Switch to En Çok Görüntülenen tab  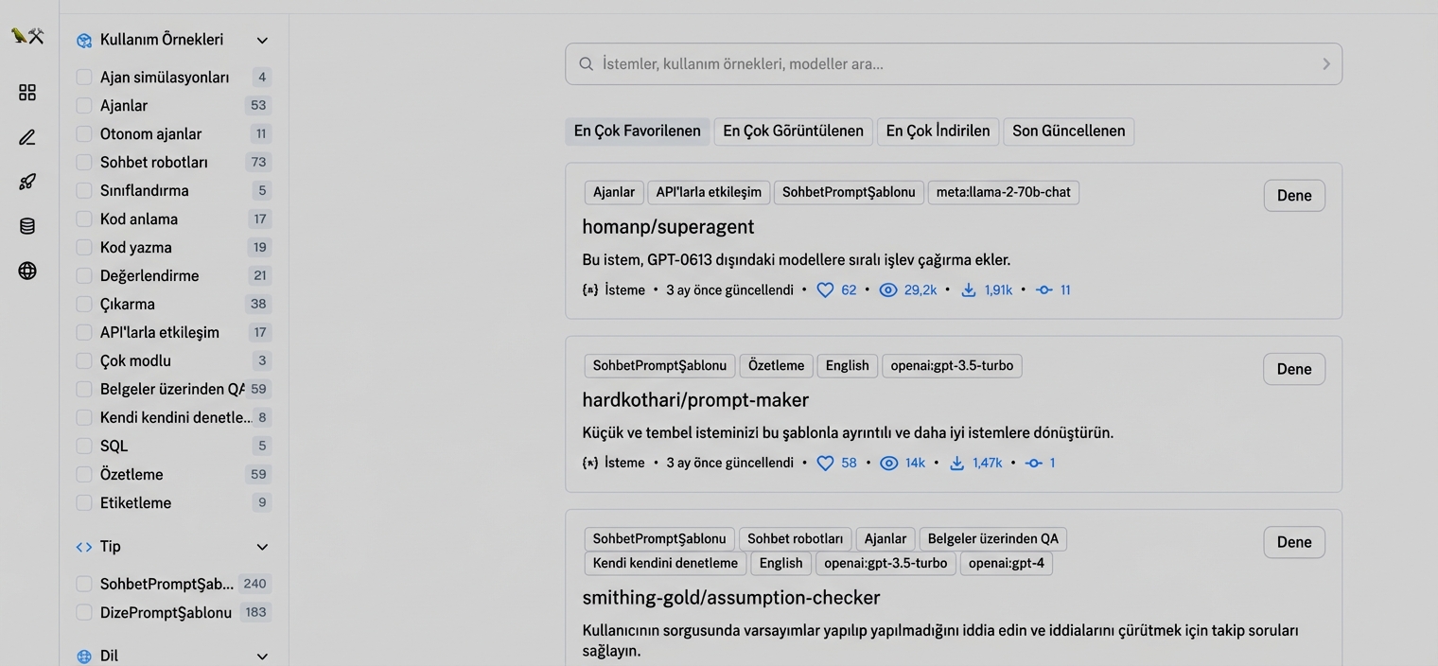(x=793, y=131)
